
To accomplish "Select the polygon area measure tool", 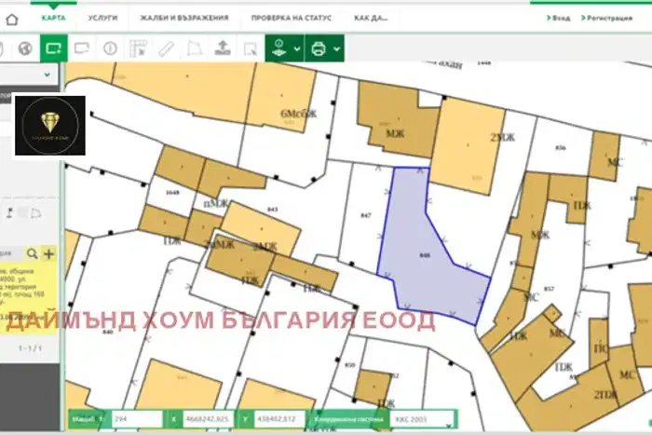I will point(194,48).
